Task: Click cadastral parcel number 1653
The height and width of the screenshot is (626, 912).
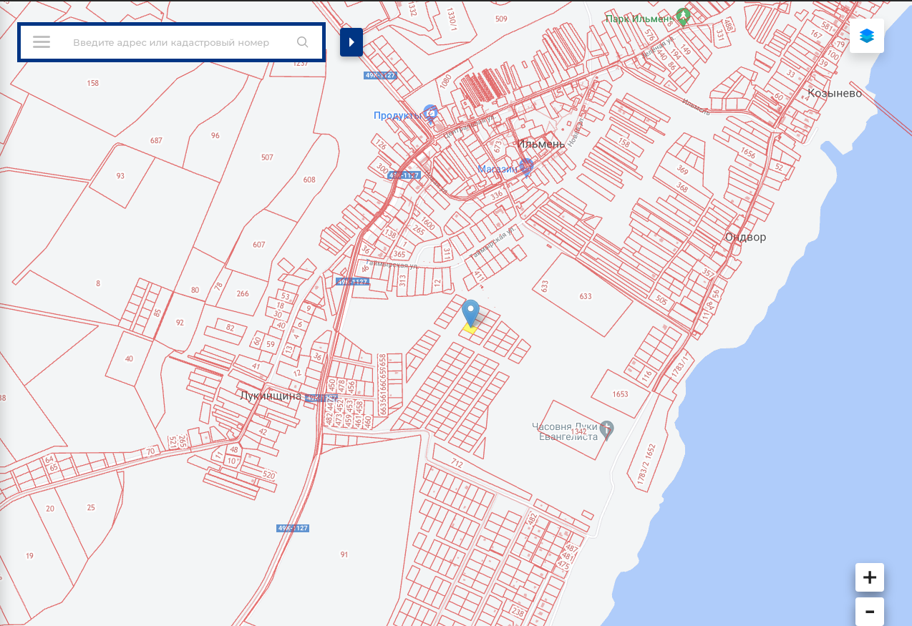Action: click(620, 394)
